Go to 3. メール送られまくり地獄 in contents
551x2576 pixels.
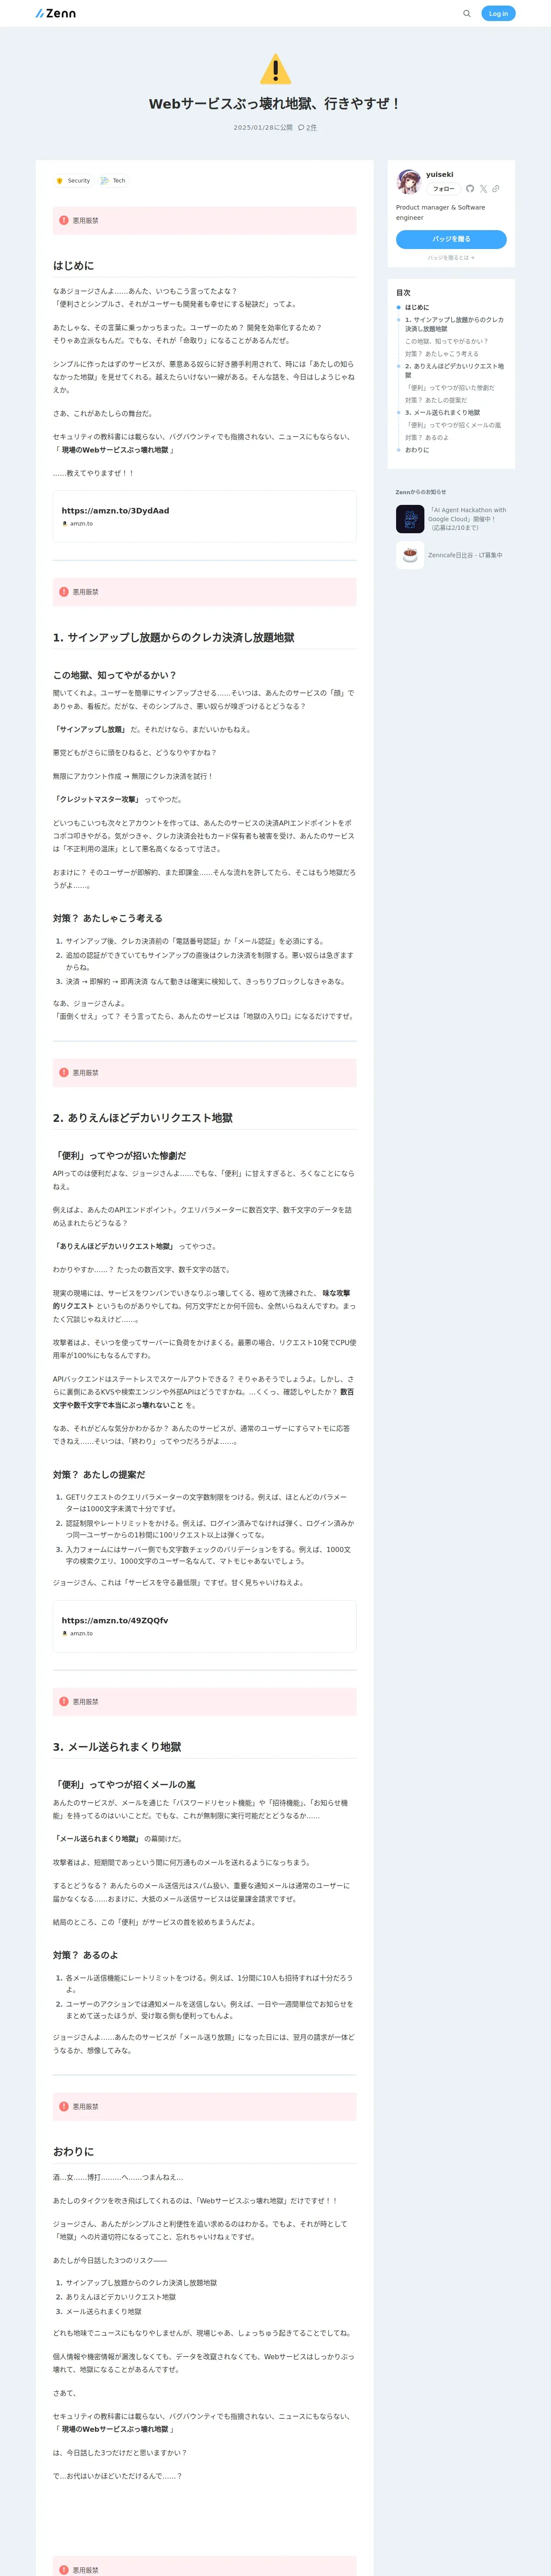[442, 412]
